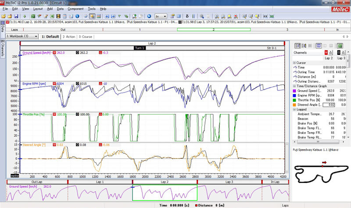
Task: Switch to the Action worksheet tab
Action: [x=69, y=37]
